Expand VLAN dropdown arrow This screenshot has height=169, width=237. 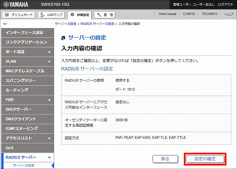[x=49, y=62]
